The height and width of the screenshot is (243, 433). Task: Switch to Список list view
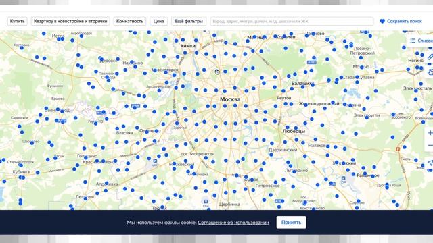[x=421, y=40]
